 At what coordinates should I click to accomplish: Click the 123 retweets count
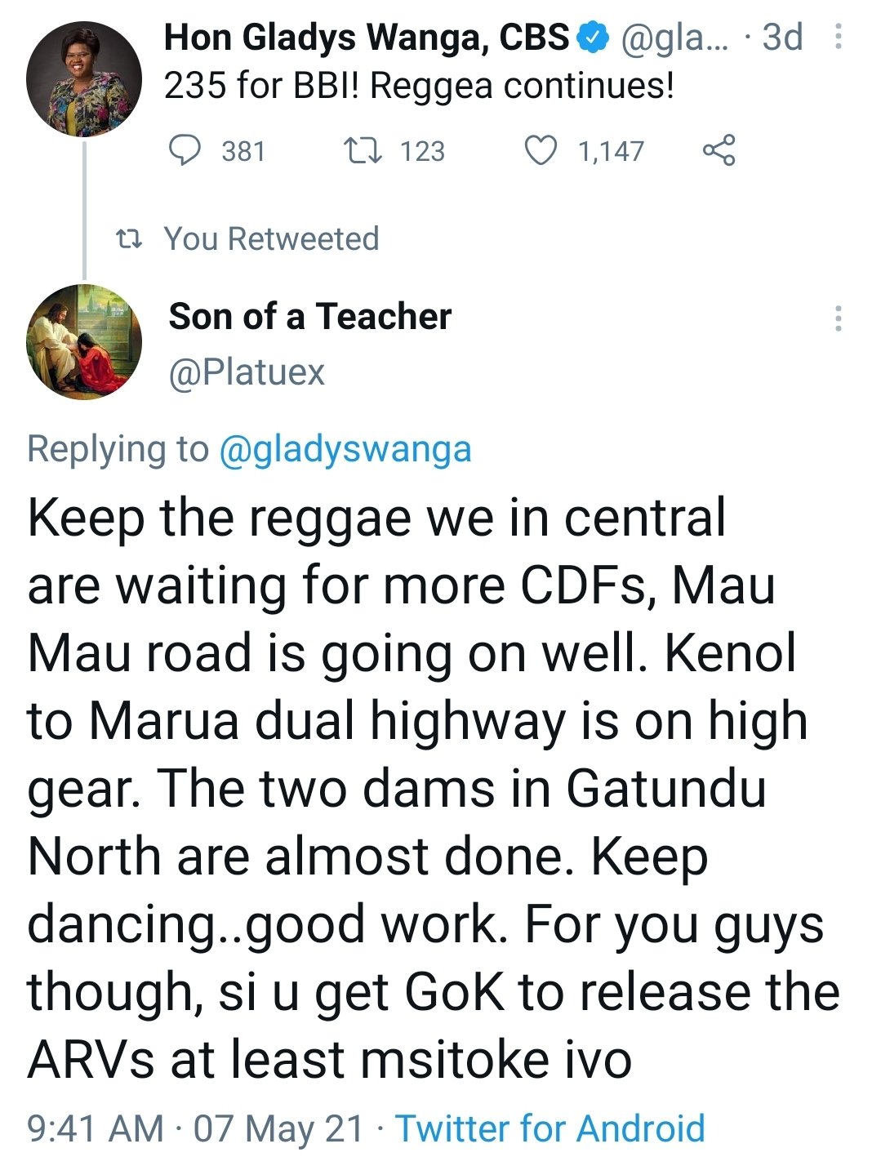(x=423, y=151)
